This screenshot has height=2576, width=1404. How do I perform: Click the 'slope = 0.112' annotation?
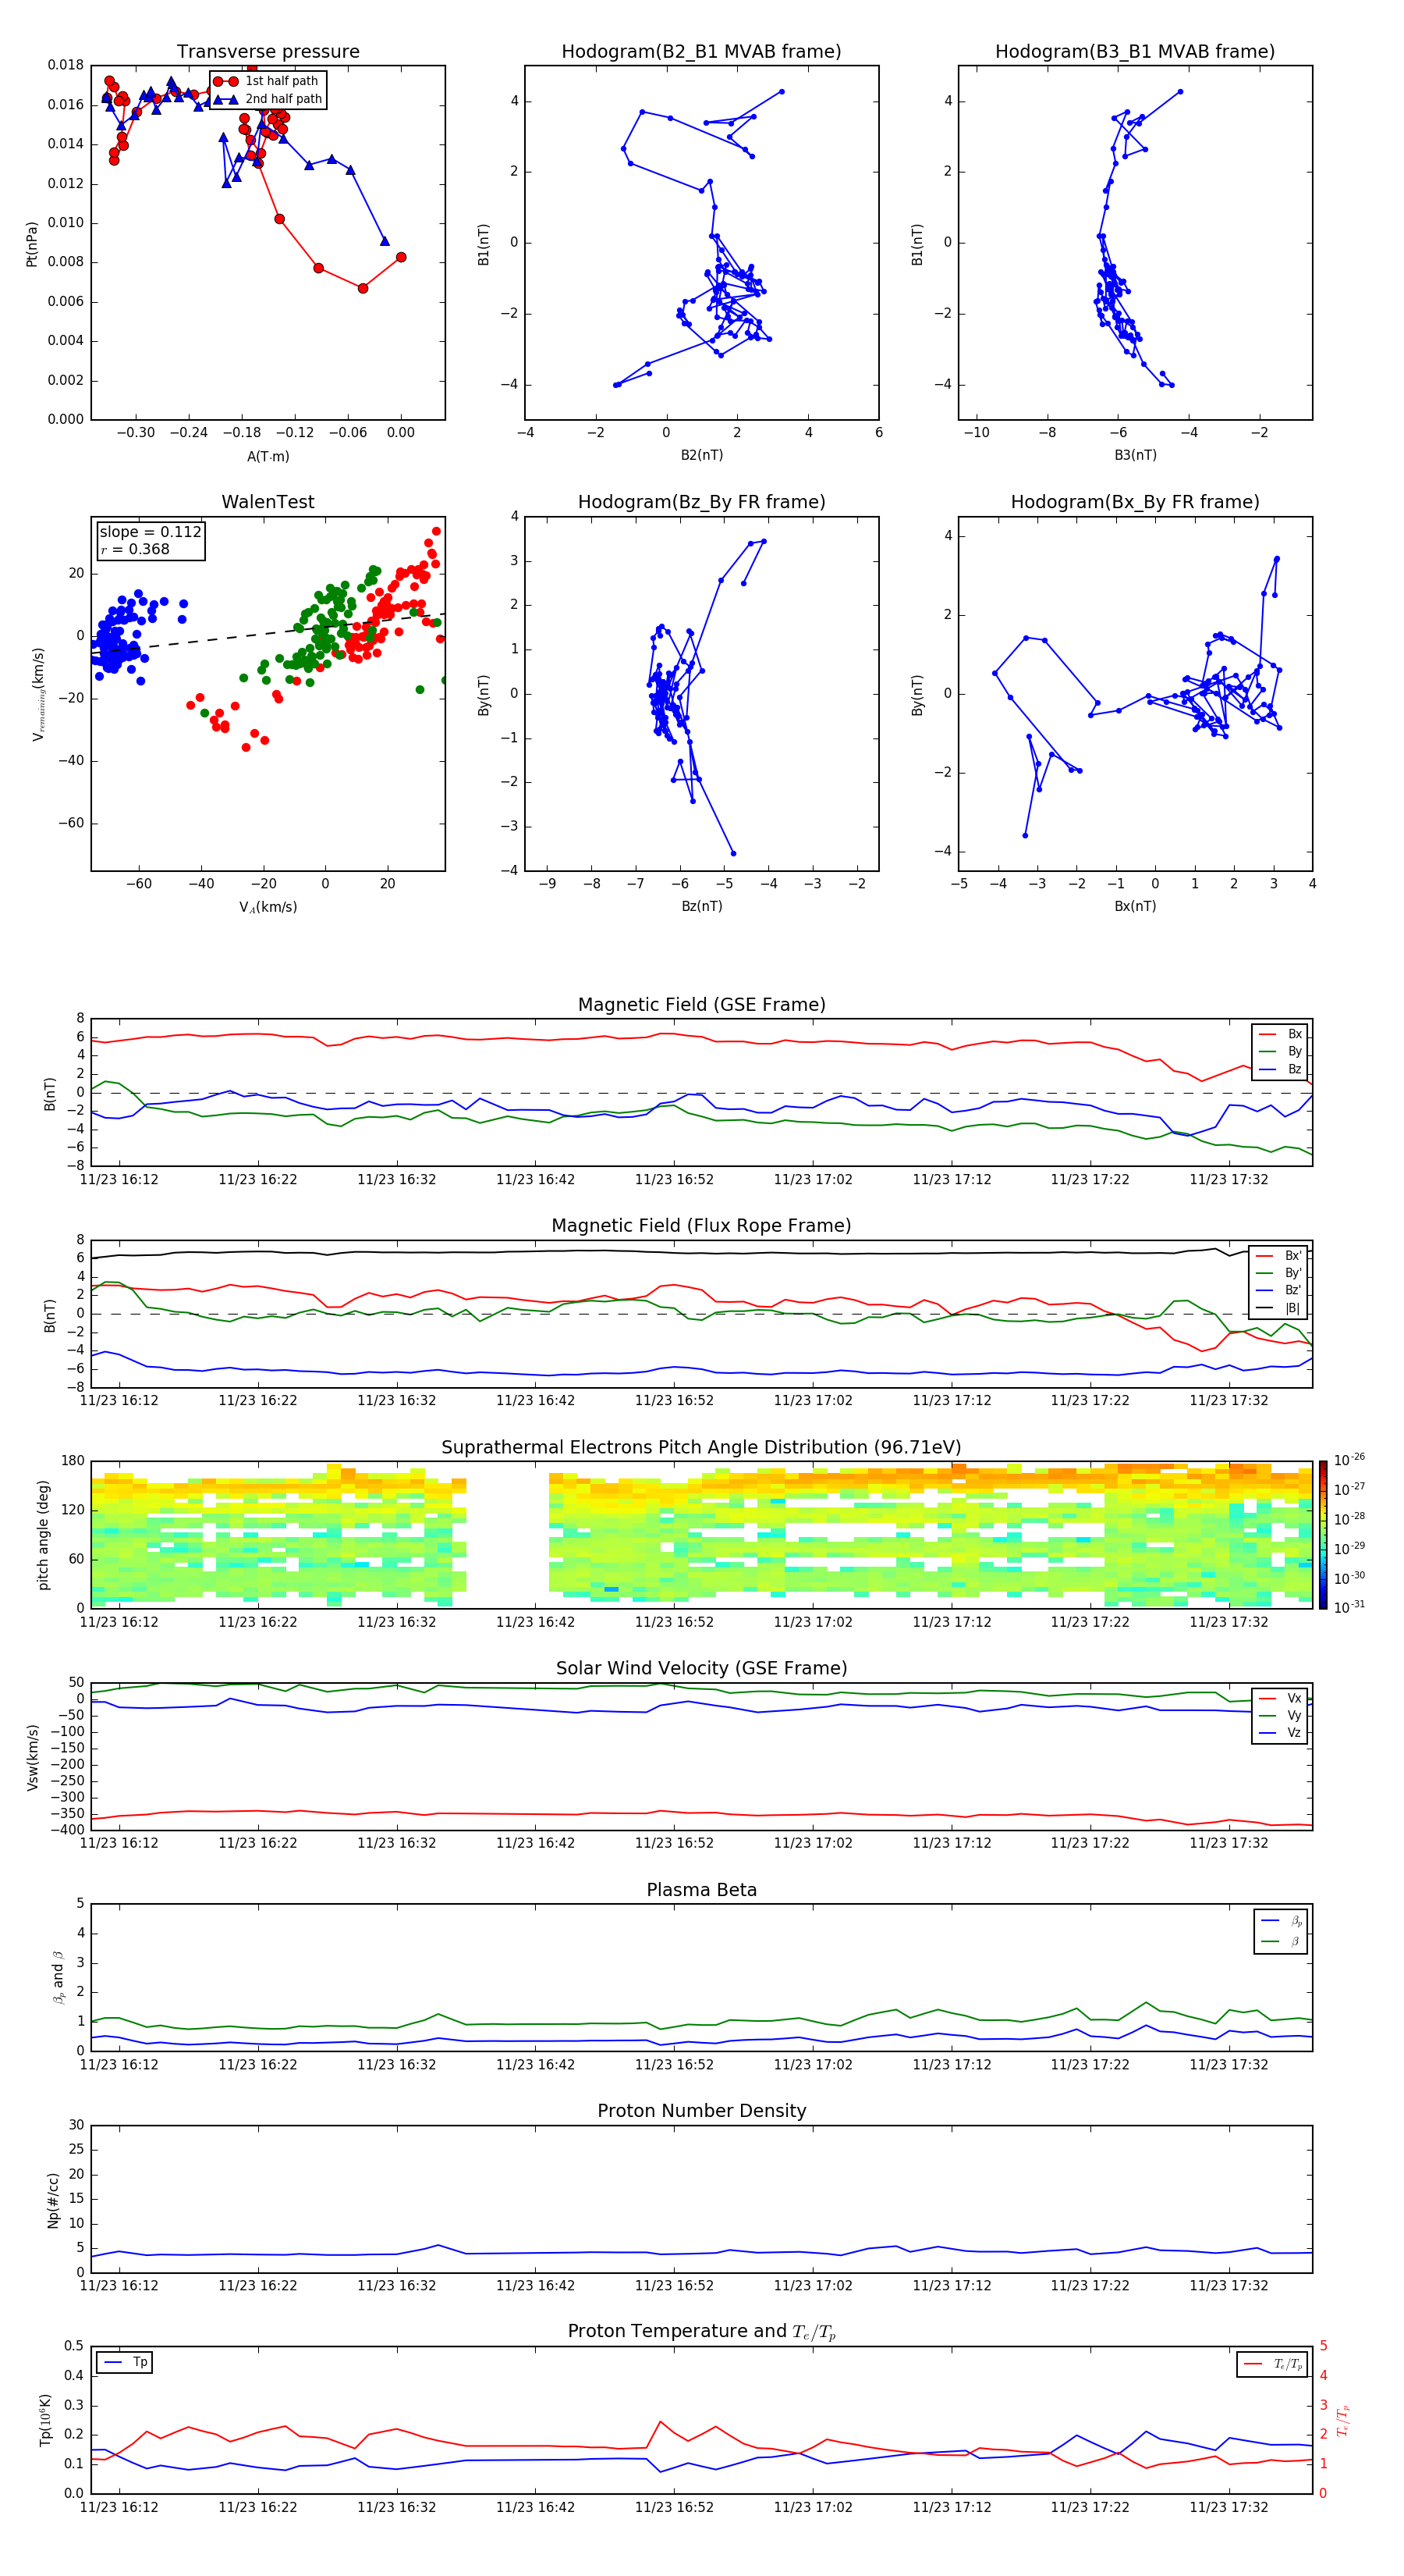[150, 532]
